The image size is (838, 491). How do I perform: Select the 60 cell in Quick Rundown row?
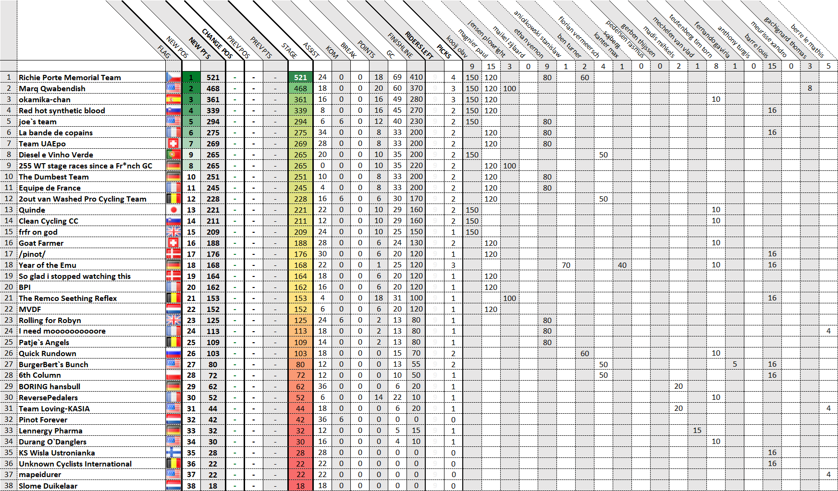585,353
